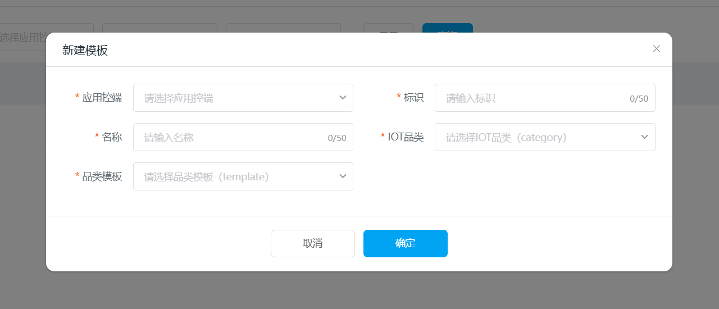Viewport: 719px width, 309px height.
Task: Click the 品类模板 field label
Action: pyautogui.click(x=102, y=176)
